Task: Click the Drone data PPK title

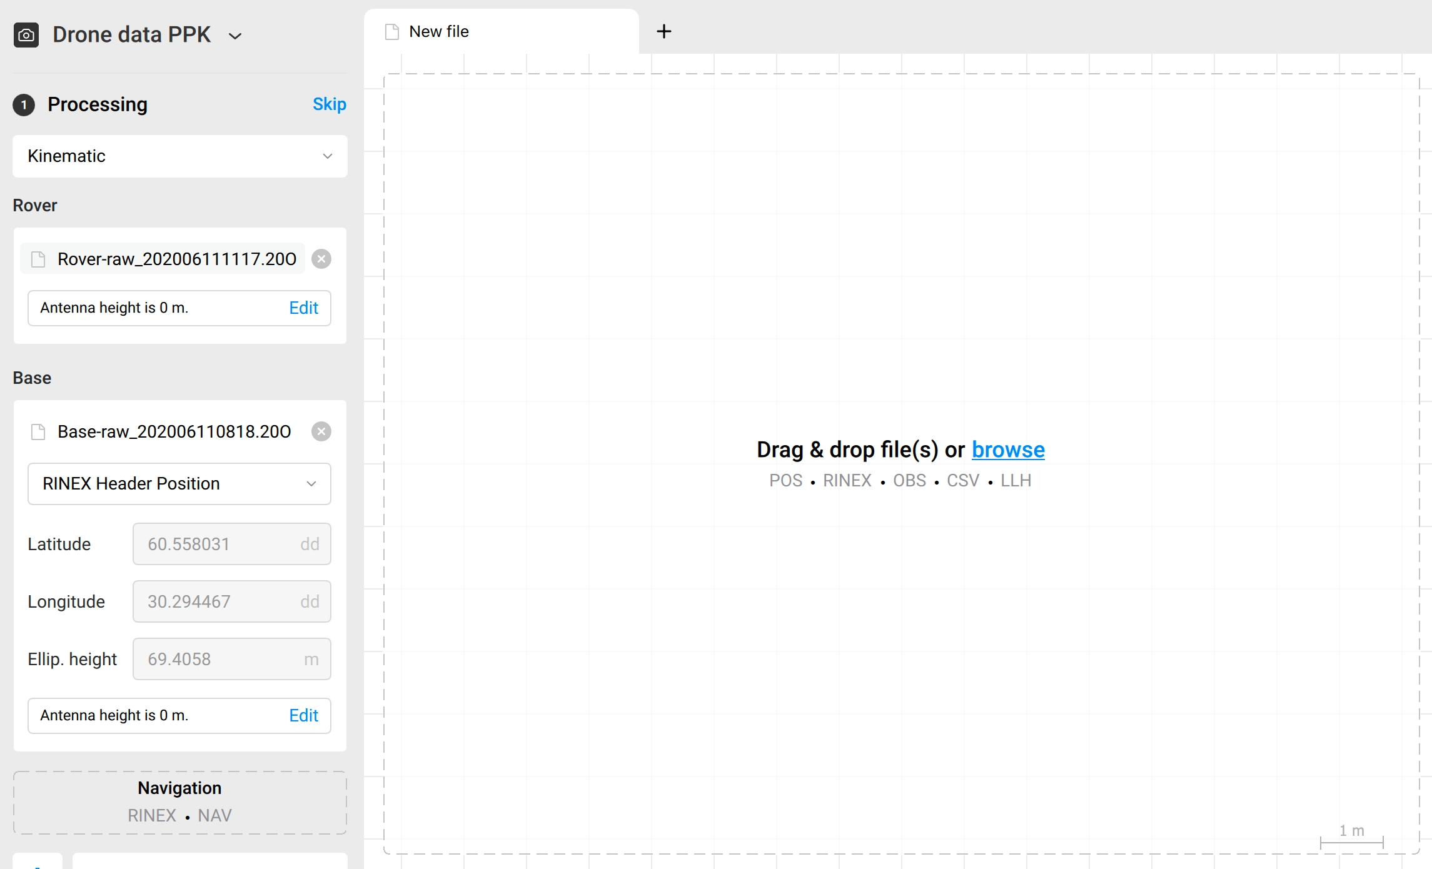Action: [x=132, y=34]
